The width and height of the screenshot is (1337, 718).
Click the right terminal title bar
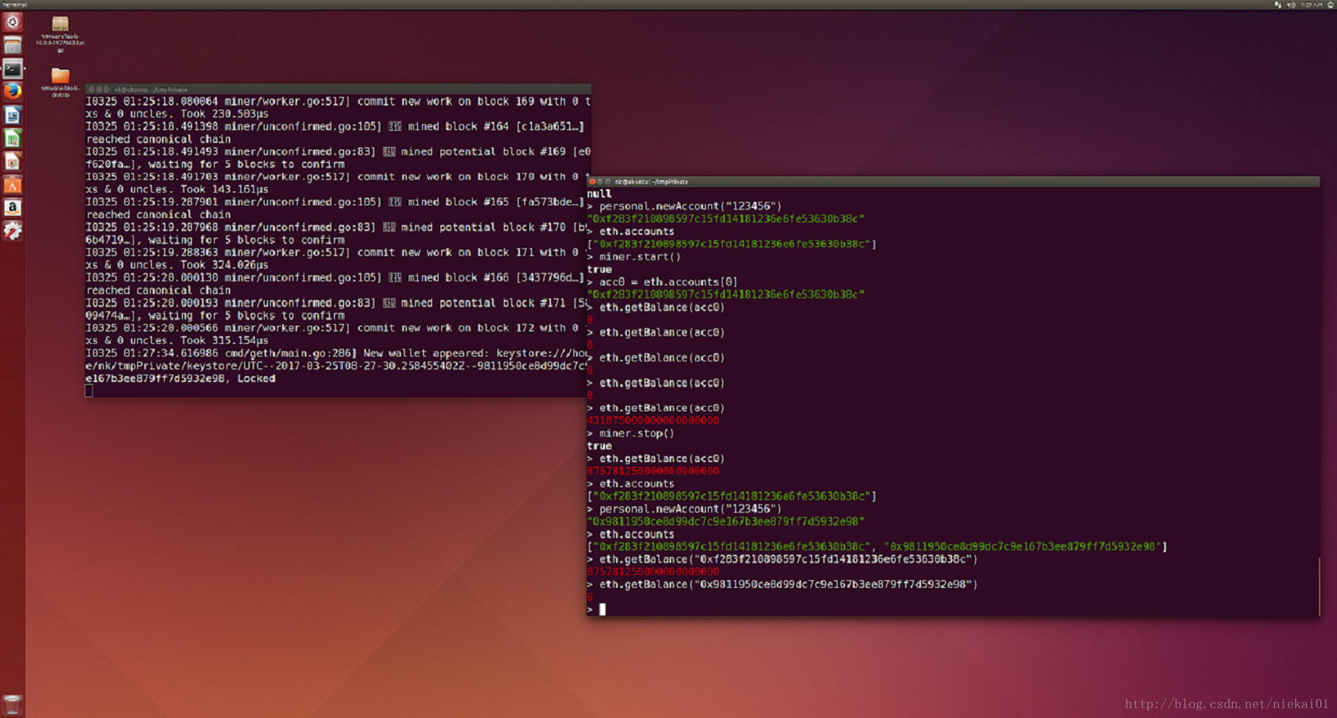point(953,181)
